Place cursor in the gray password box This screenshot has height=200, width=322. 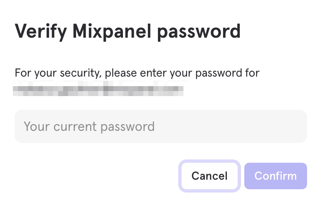coord(160,126)
